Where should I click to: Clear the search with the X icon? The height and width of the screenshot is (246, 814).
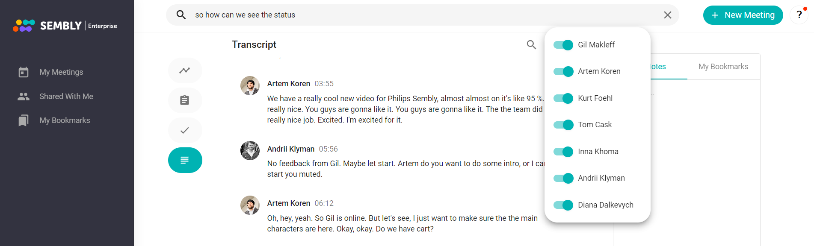point(667,15)
